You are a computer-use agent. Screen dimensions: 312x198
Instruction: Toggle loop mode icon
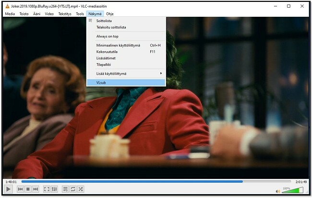[x=73, y=189]
